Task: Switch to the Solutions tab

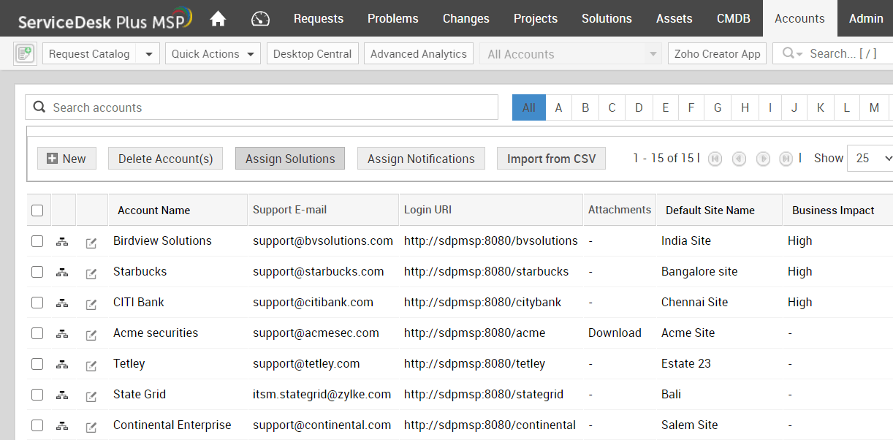Action: (607, 19)
